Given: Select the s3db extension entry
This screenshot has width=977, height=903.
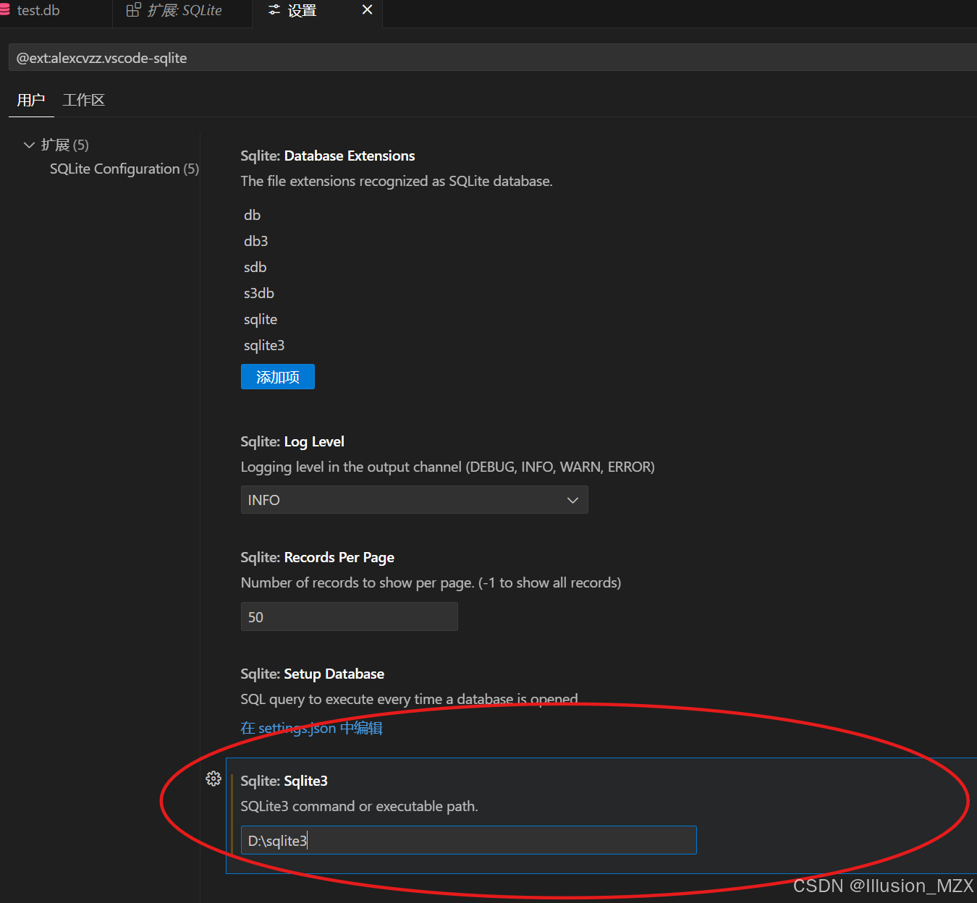Looking at the screenshot, I should (x=259, y=293).
